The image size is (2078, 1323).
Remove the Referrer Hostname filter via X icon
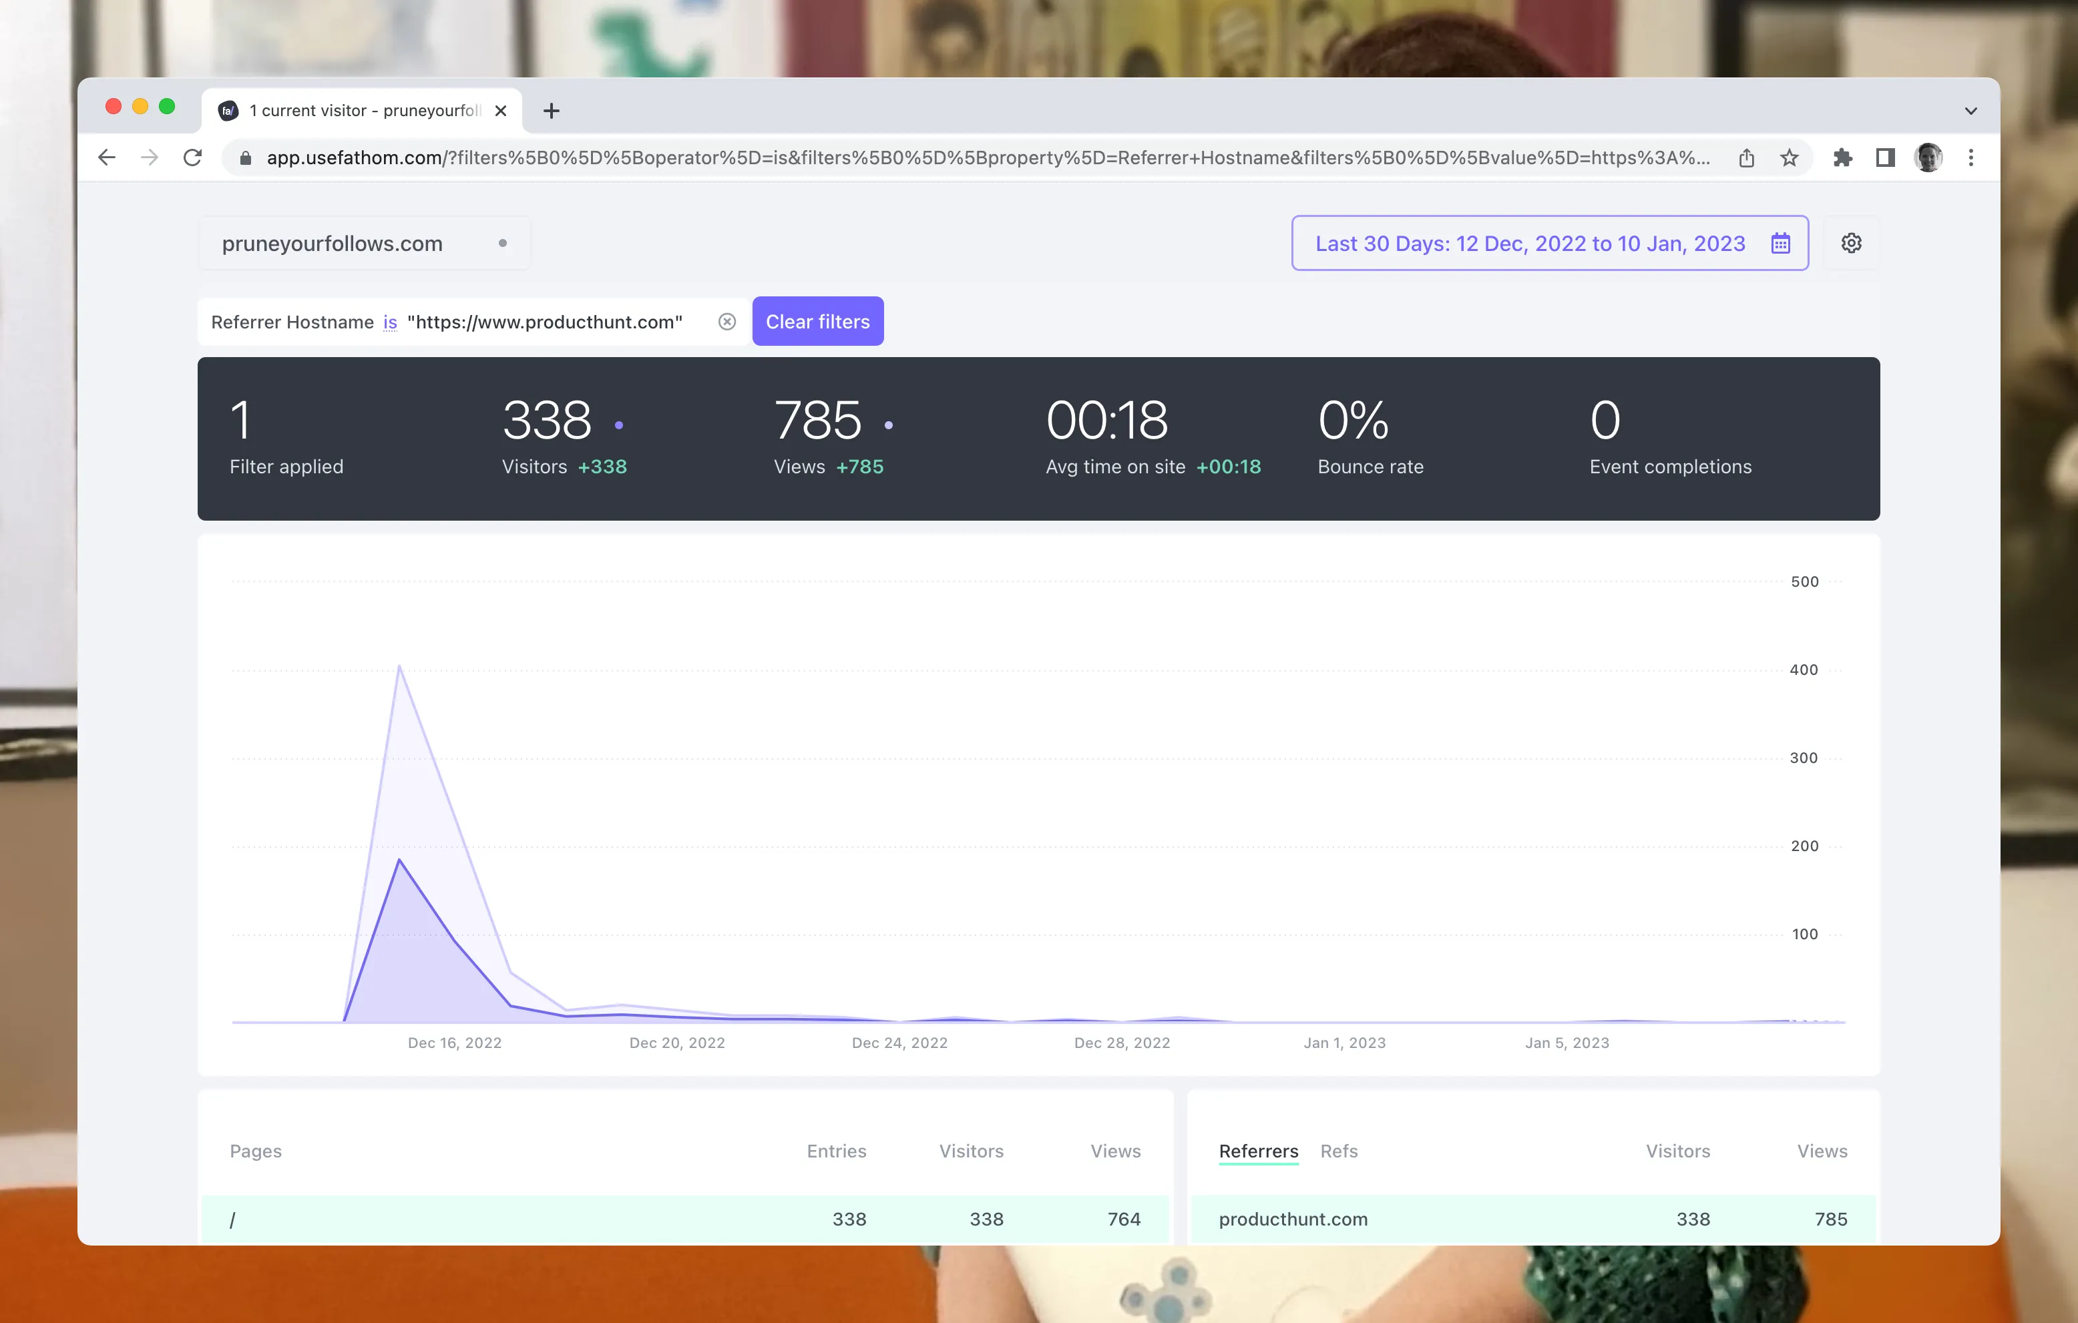726,321
